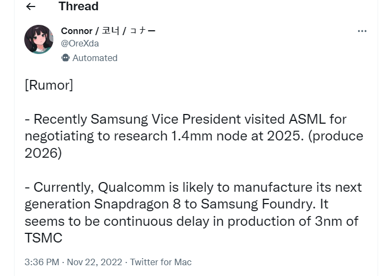The image size is (390, 276).
Task: Open the tweet's three-dot More menu
Action: coord(362,31)
